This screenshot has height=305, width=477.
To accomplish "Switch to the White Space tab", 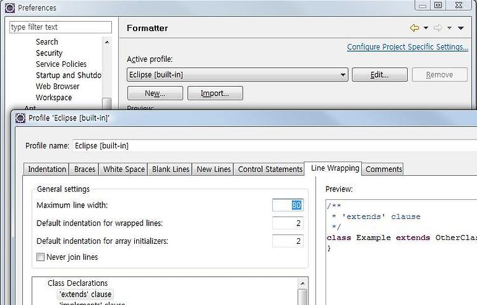I will click(123, 169).
